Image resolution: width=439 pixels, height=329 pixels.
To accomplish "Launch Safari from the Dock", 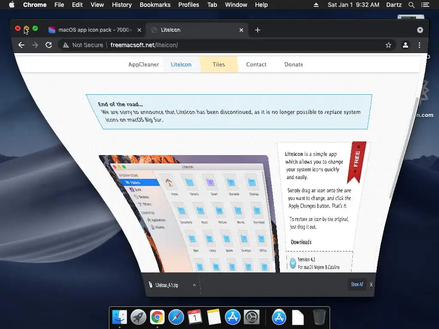I will (x=176, y=317).
